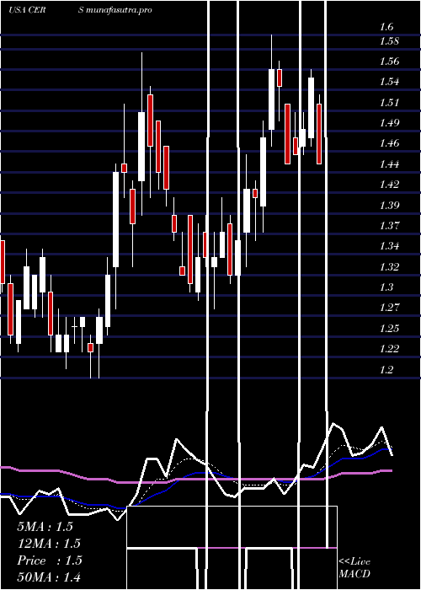Select the 1.34 price axis label
Image resolution: width=421 pixels, height=590 pixels.
(390, 246)
